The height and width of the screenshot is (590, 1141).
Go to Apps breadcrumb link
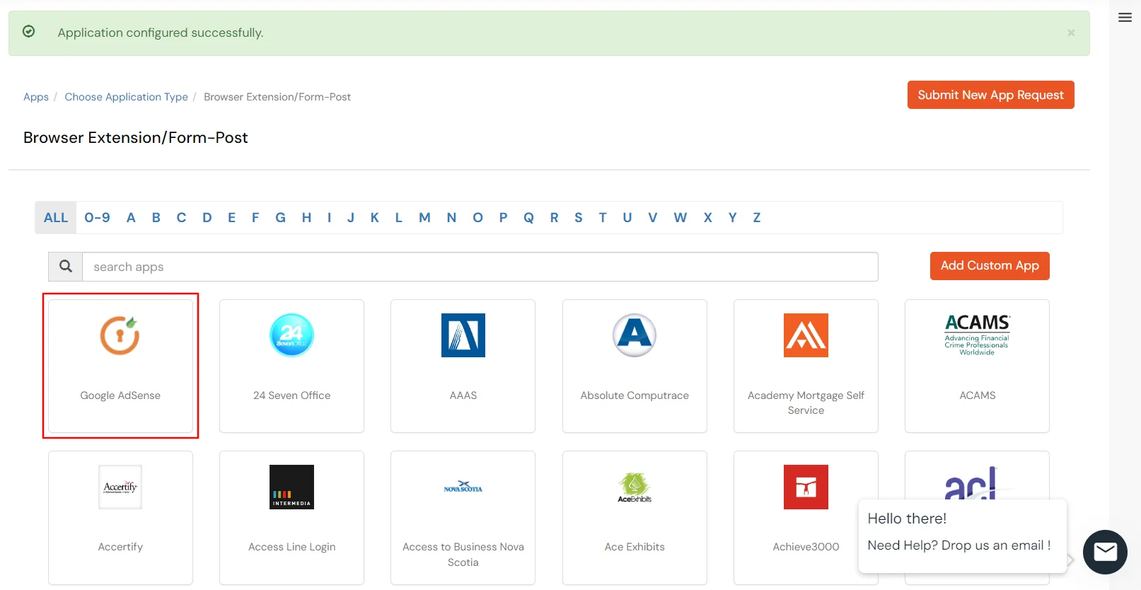[x=36, y=97]
